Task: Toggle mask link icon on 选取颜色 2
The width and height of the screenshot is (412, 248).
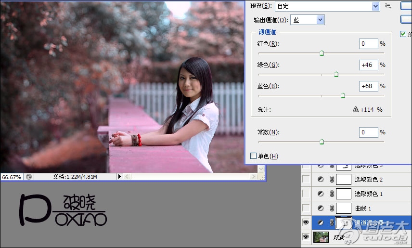Action: [x=332, y=179]
